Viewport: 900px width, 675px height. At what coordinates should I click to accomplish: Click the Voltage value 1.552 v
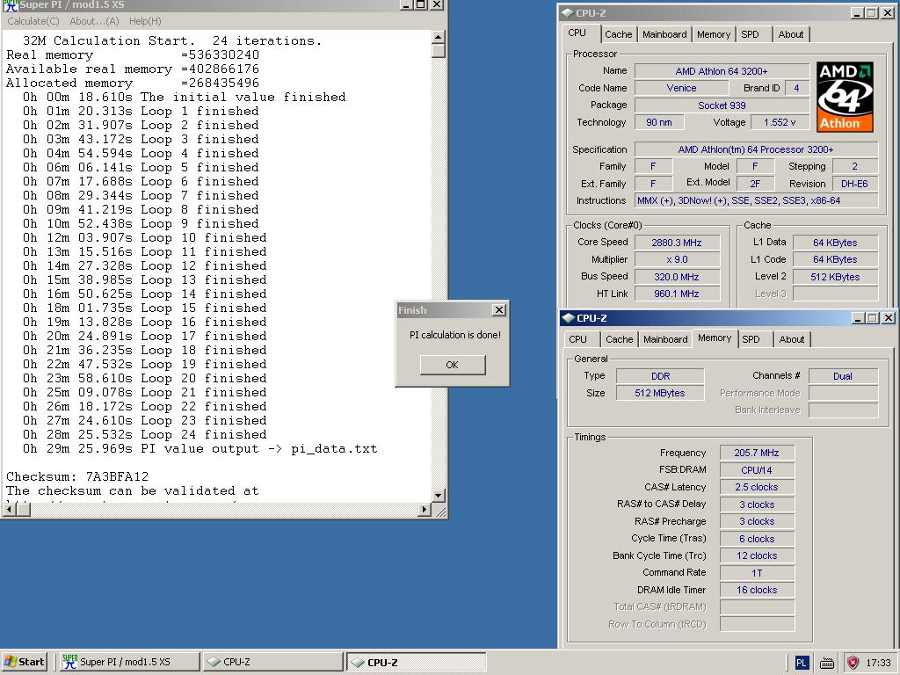(780, 122)
